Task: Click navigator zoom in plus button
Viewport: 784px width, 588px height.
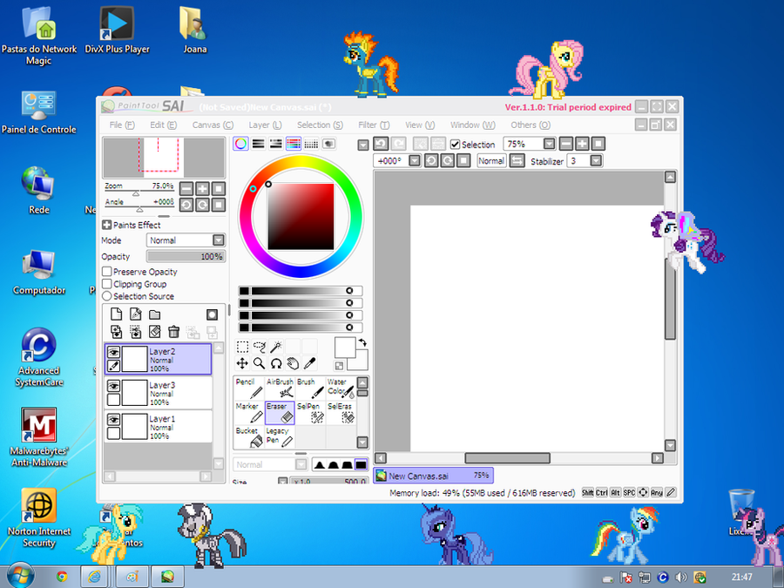Action: point(202,188)
